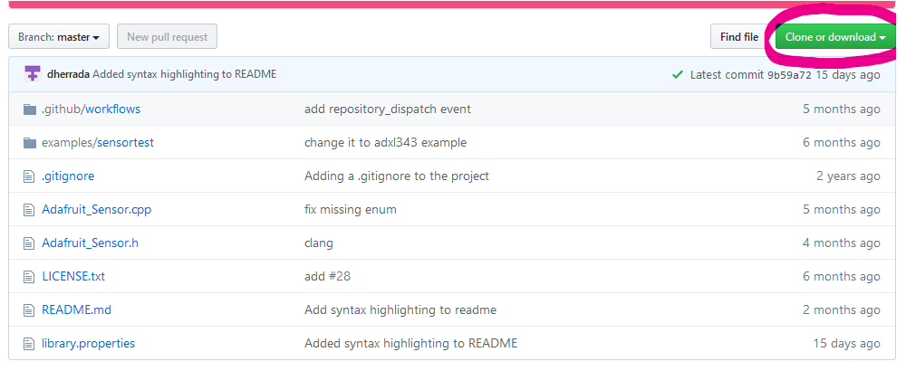This screenshot has width=906, height=371.
Task: Open the 'add repository_dispatch event' commit message
Action: (387, 109)
